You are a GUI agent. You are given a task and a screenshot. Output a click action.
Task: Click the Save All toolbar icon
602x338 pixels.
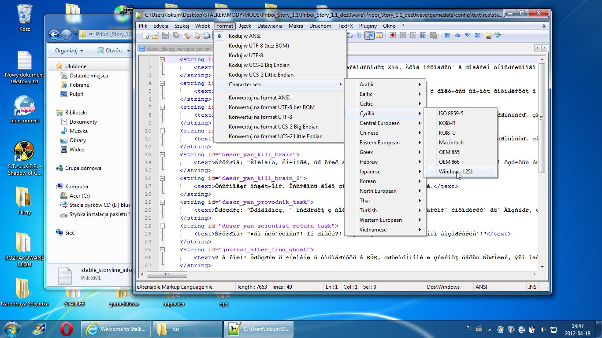176,35
